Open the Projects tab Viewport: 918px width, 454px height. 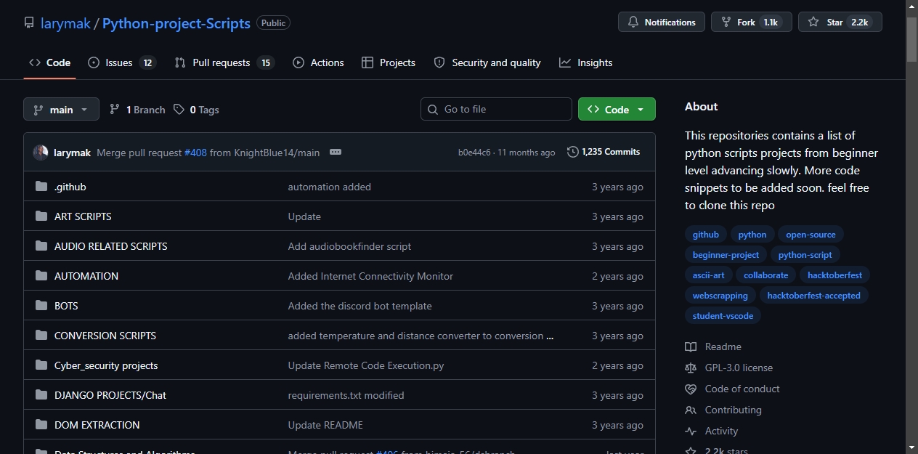[x=389, y=62]
